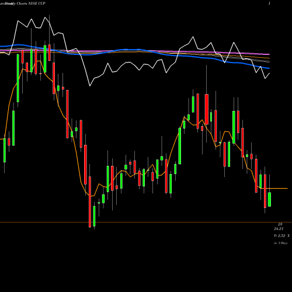Screen dimensions: 292x292
Task: Click the last green candlestick on the right
Action: click(269, 199)
